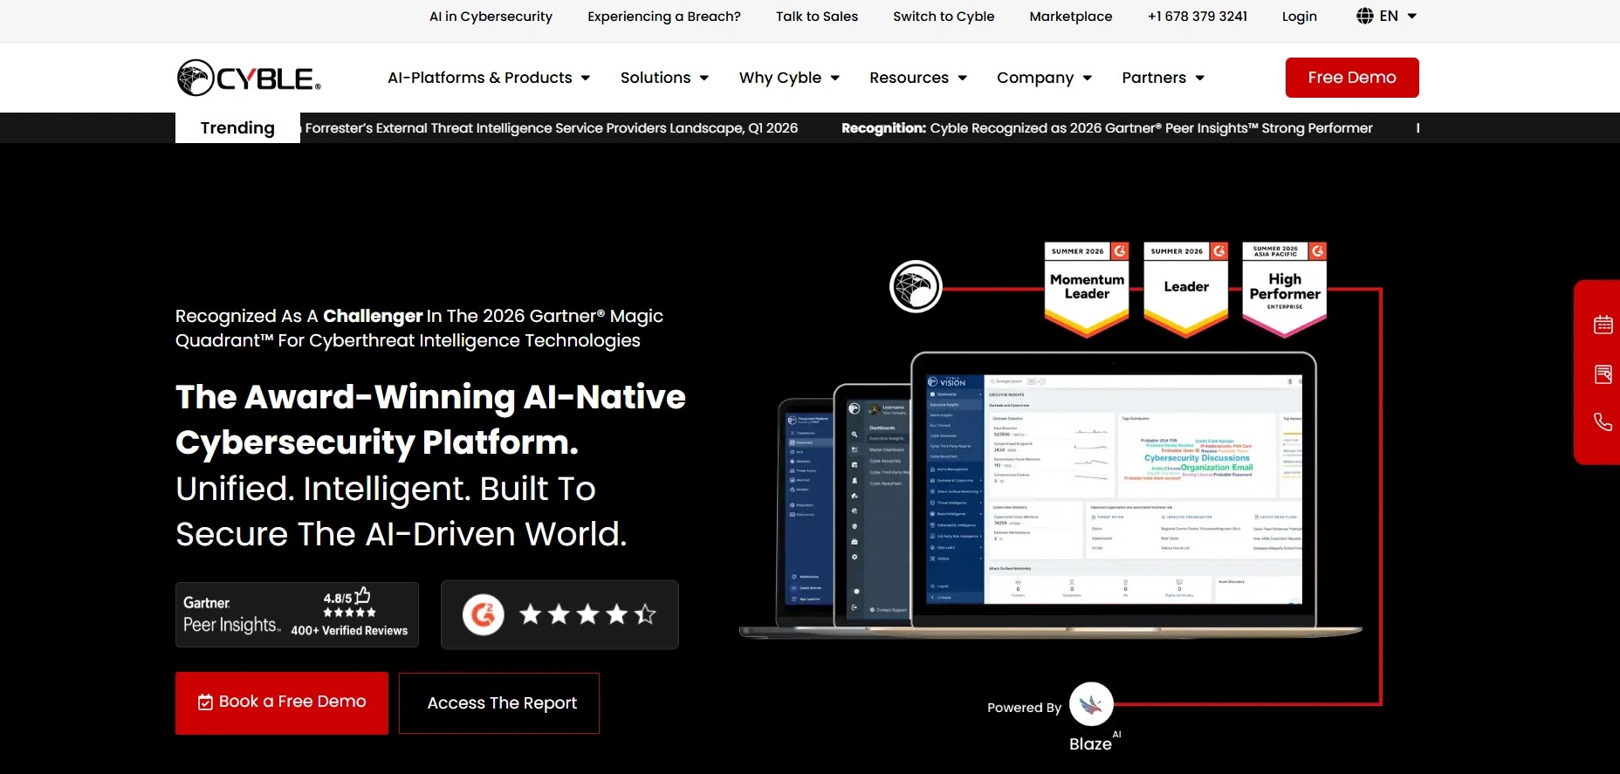The height and width of the screenshot is (774, 1620).
Task: Expand the Resources dropdown
Action: click(x=918, y=78)
